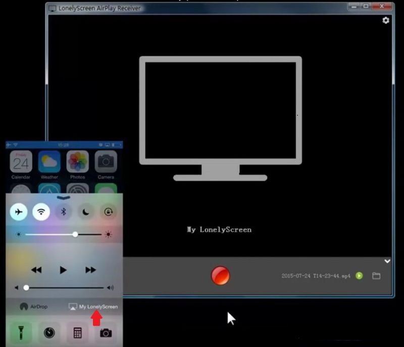This screenshot has height=347, width=404.
Task: Click the 2015-07-24 T14-23-44.mp4 filename
Action: [x=316, y=276]
